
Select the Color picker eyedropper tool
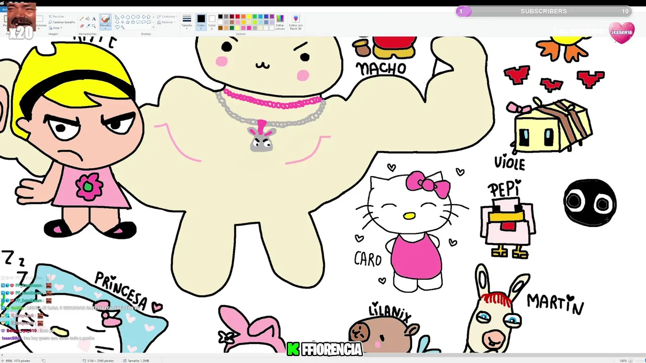click(88, 26)
